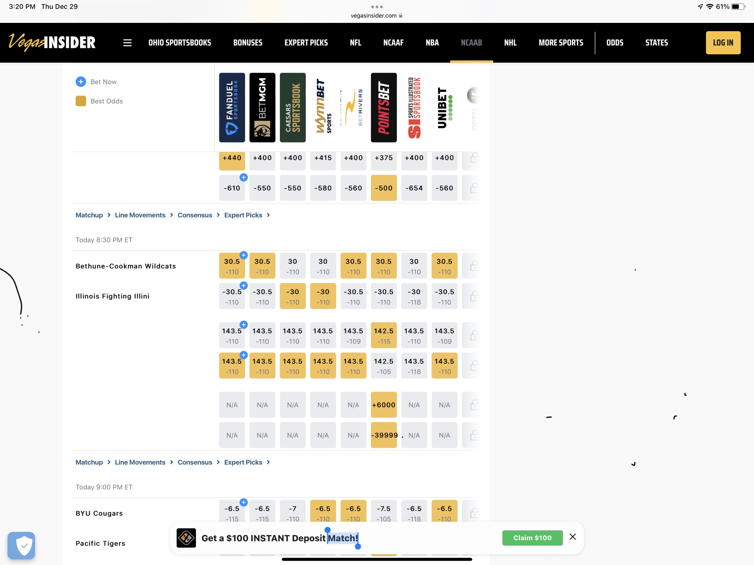Open the Unibet sportsbook logo
Screen dimensions: 754x565
click(444, 107)
